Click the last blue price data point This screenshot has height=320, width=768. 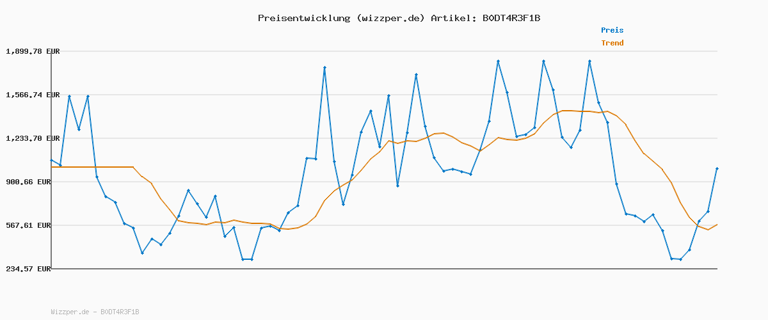[717, 168]
